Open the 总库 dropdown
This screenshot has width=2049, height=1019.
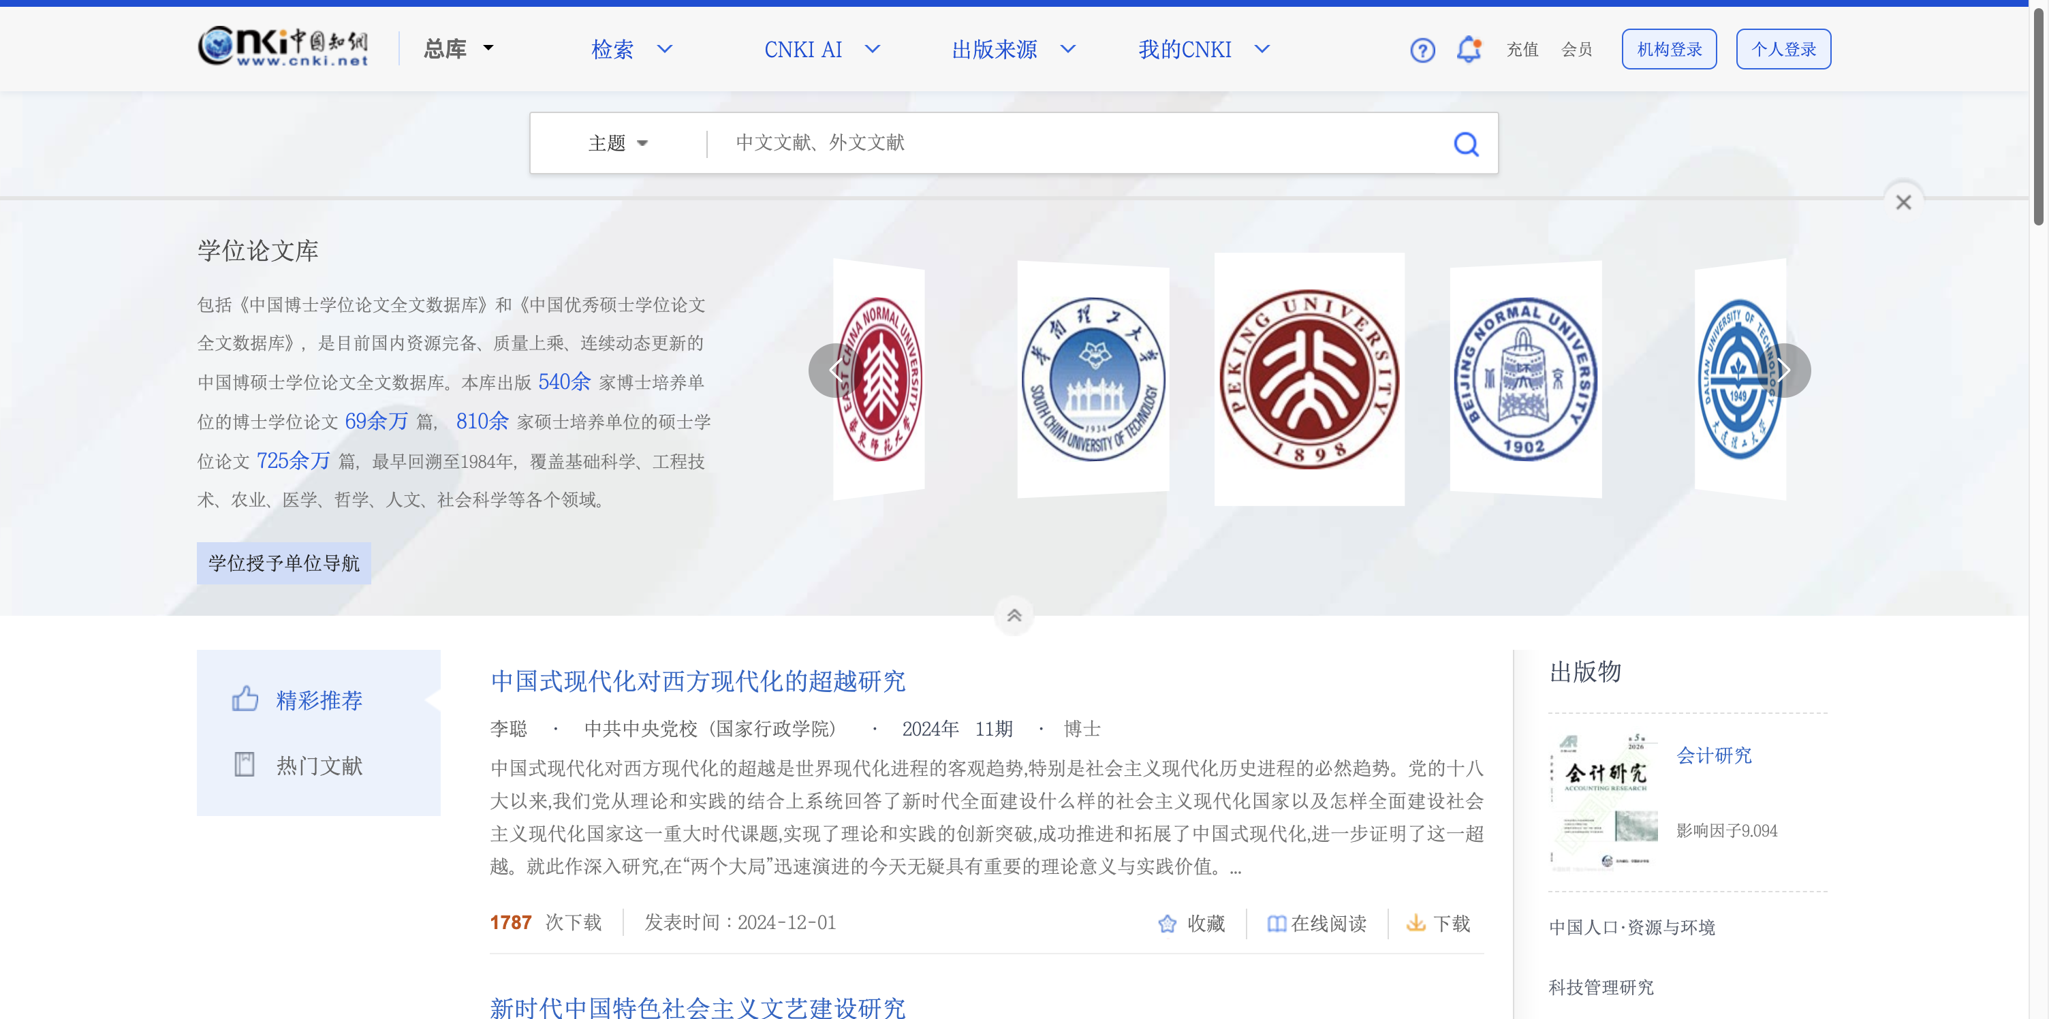pyautogui.click(x=458, y=49)
